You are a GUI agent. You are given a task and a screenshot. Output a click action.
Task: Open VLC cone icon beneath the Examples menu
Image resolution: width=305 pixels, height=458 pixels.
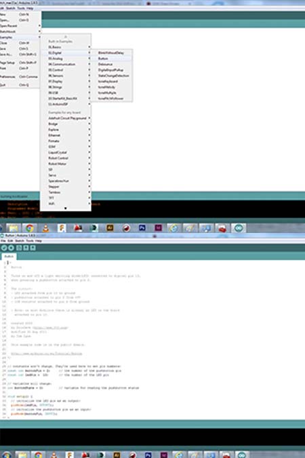coord(45,228)
